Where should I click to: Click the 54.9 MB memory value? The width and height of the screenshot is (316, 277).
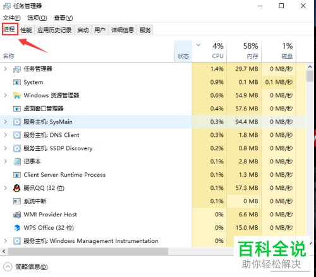[246, 95]
